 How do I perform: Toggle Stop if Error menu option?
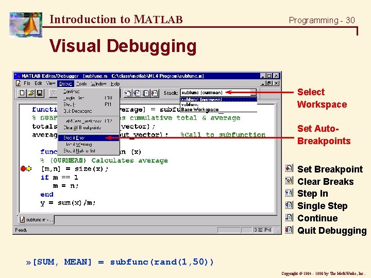click(x=89, y=138)
